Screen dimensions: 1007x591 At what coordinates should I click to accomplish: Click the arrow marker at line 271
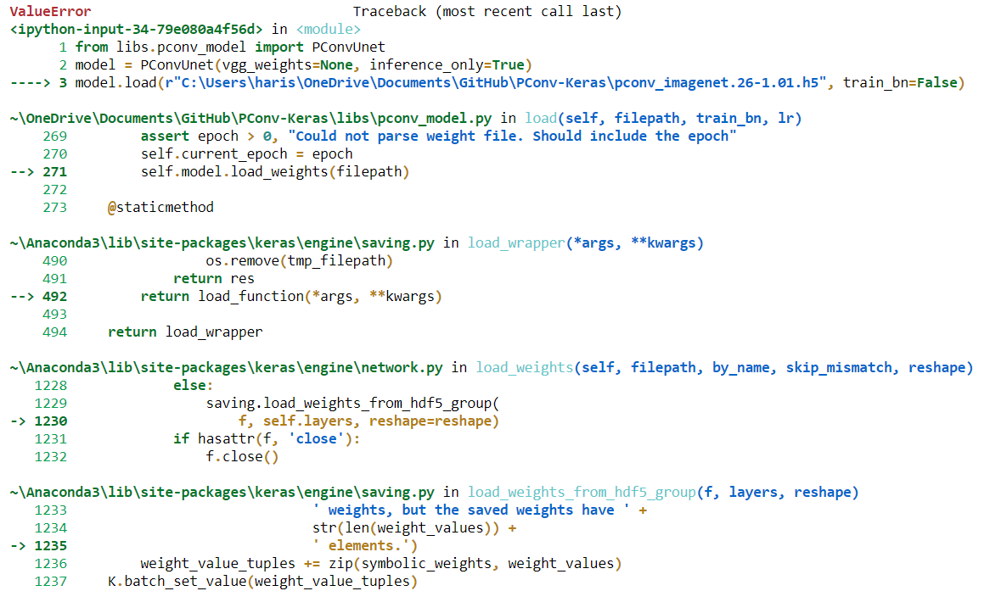21,171
